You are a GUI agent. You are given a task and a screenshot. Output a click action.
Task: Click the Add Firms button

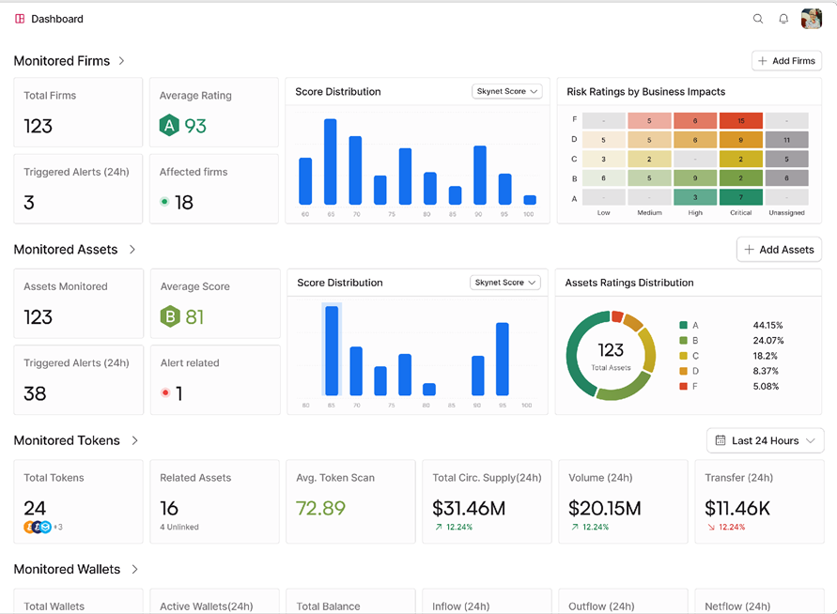click(786, 61)
